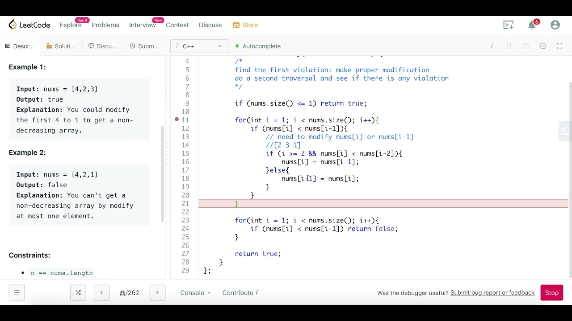Click 'n == nums.length' constraint
The width and height of the screenshot is (572, 321).
click(62, 273)
